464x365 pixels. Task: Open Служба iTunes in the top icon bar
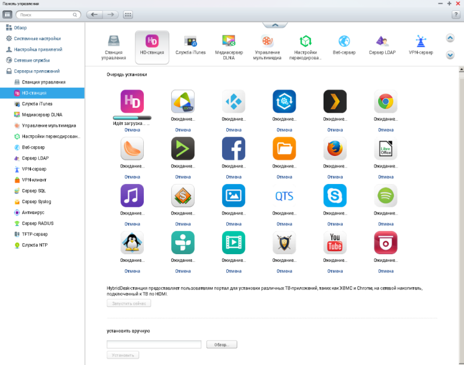pos(190,45)
